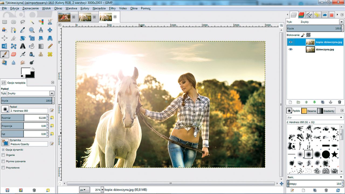The width and height of the screenshot is (345, 194).
Task: Select the Dodge/Burn tool
Action: click(x=32, y=63)
